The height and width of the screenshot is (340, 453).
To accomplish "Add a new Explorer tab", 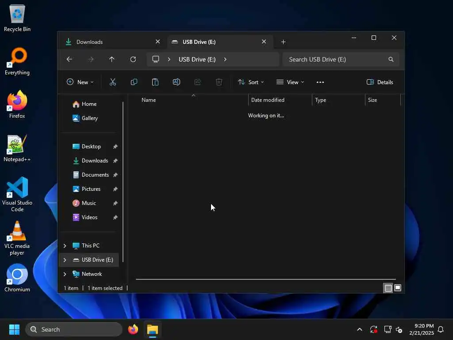I will point(284,42).
